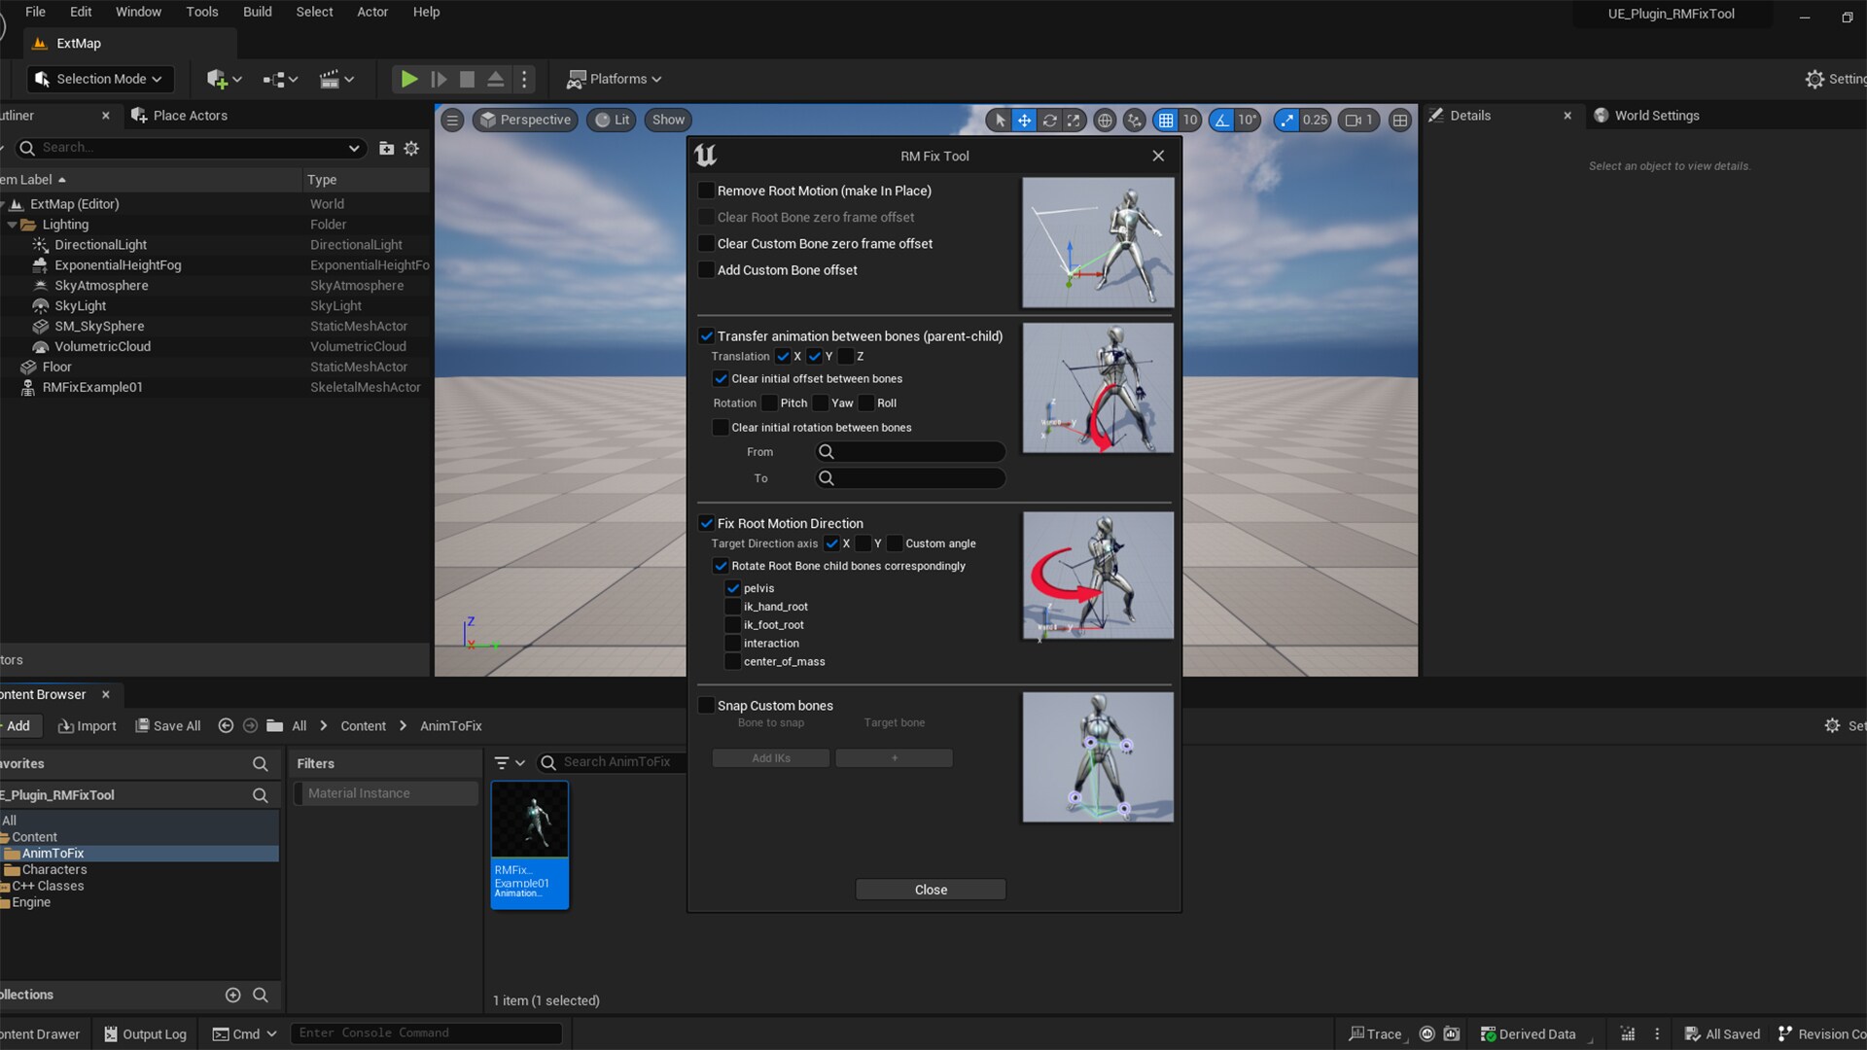
Task: Select the Rotate transform tool
Action: [x=1050, y=120]
